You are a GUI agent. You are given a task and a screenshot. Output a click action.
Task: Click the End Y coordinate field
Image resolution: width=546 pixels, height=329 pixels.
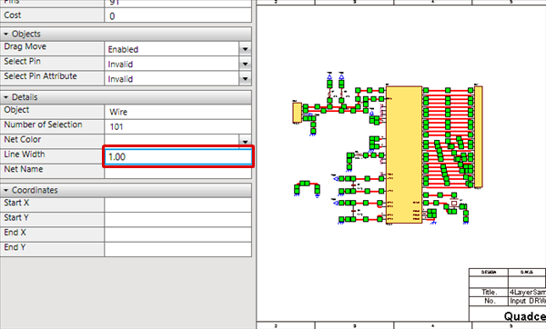click(x=177, y=250)
